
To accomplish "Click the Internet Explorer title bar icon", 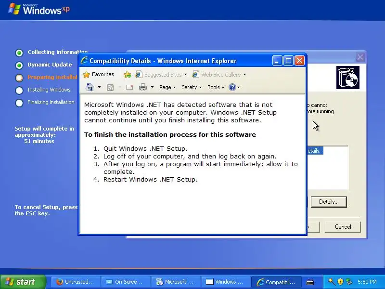I will (x=84, y=61).
